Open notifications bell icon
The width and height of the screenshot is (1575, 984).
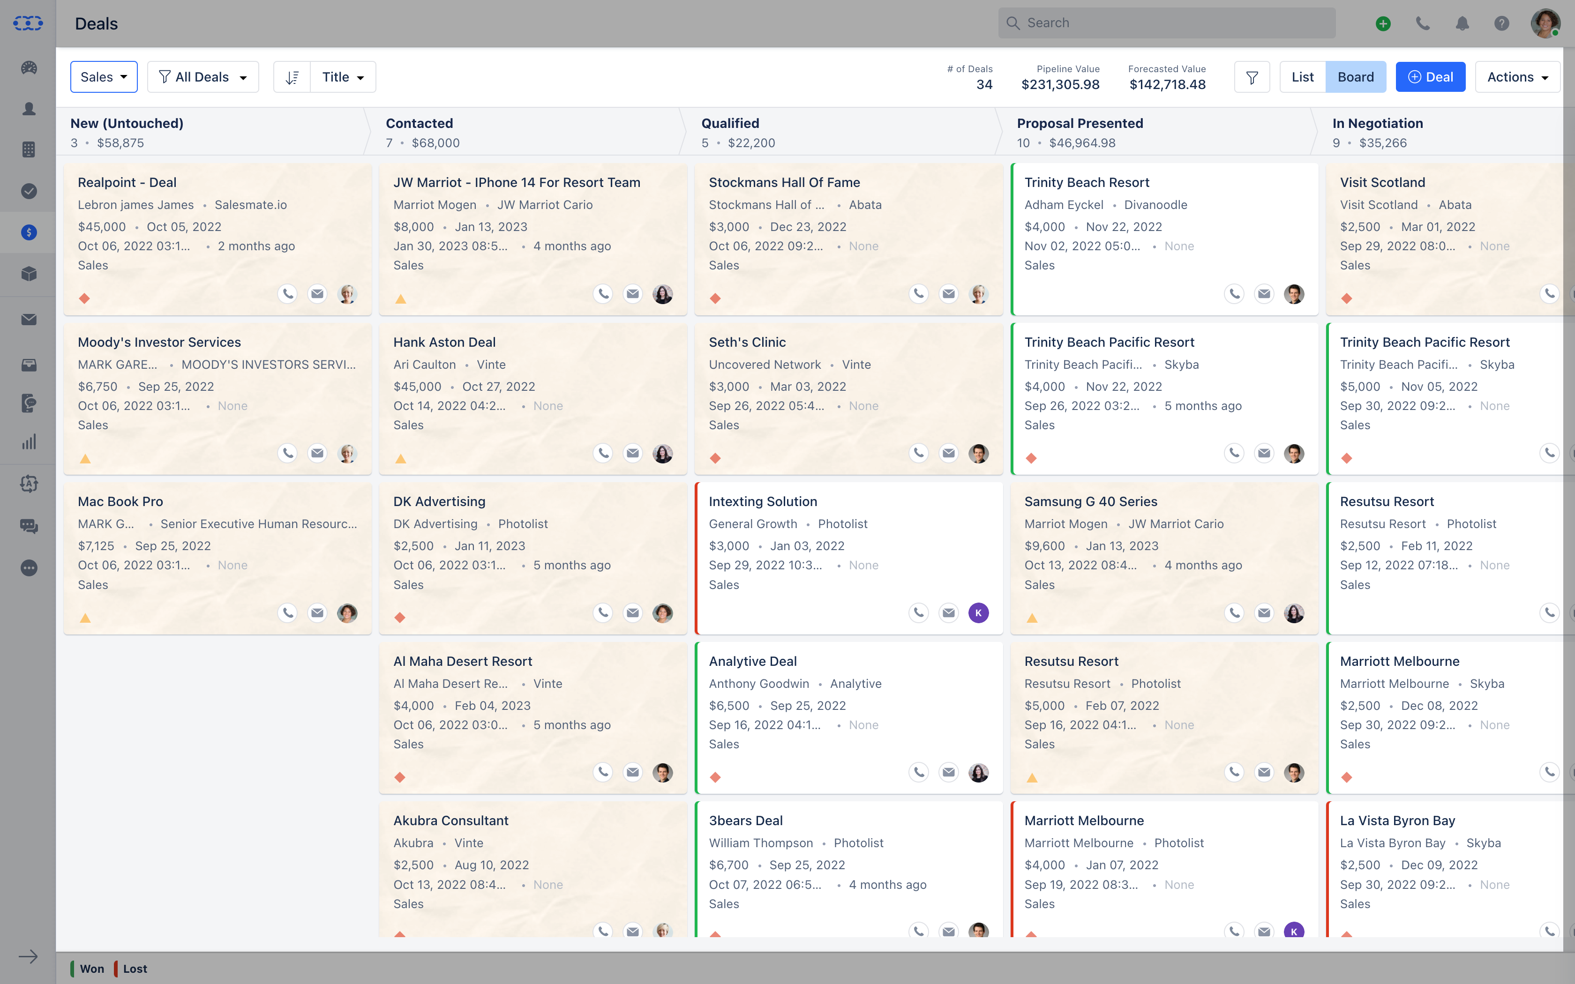1462,23
